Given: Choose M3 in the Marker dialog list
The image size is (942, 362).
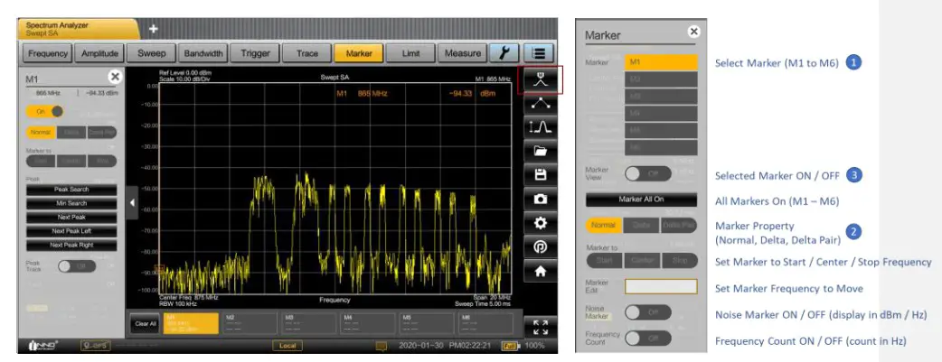Looking at the screenshot, I should [x=661, y=97].
